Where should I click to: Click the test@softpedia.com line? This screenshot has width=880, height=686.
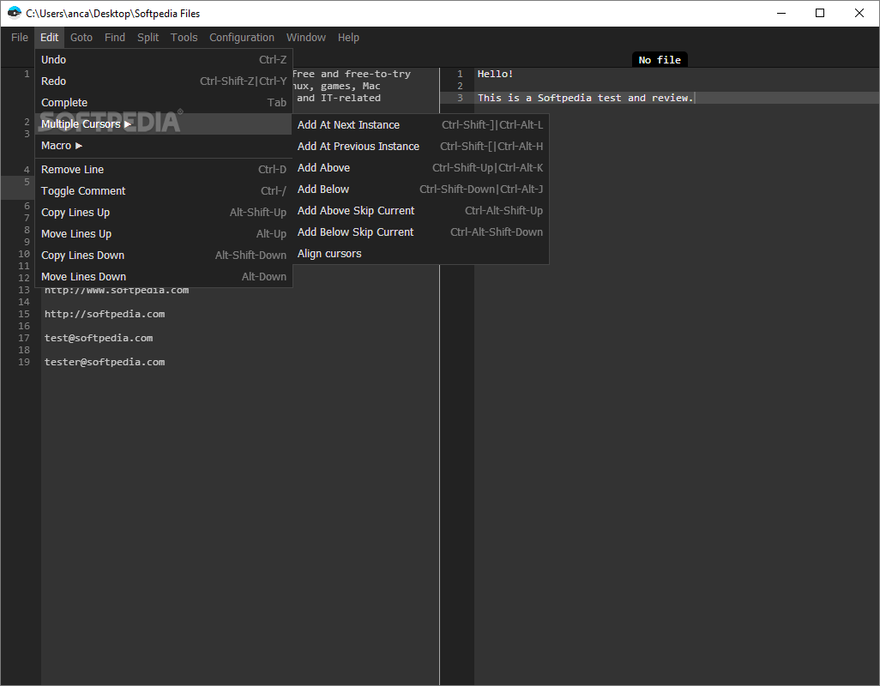coord(99,338)
